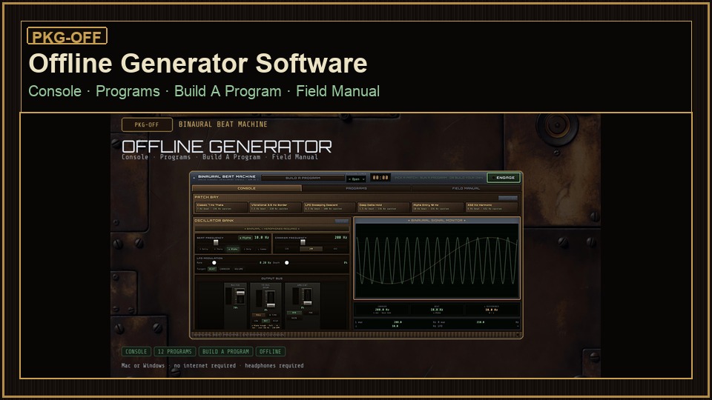Click the Beat Frequency slider handle
This screenshot has width=712, height=400.
coord(216,243)
